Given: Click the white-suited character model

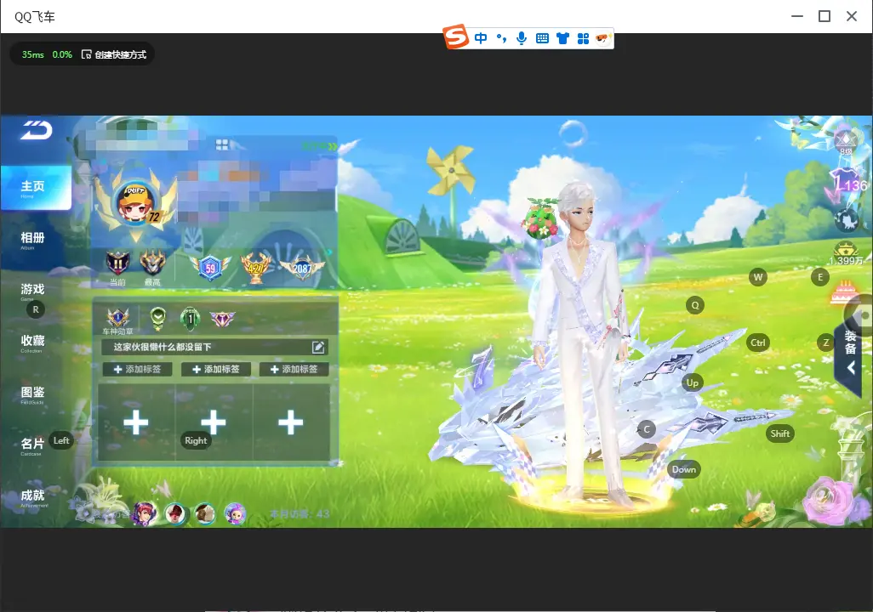Looking at the screenshot, I should (x=582, y=344).
